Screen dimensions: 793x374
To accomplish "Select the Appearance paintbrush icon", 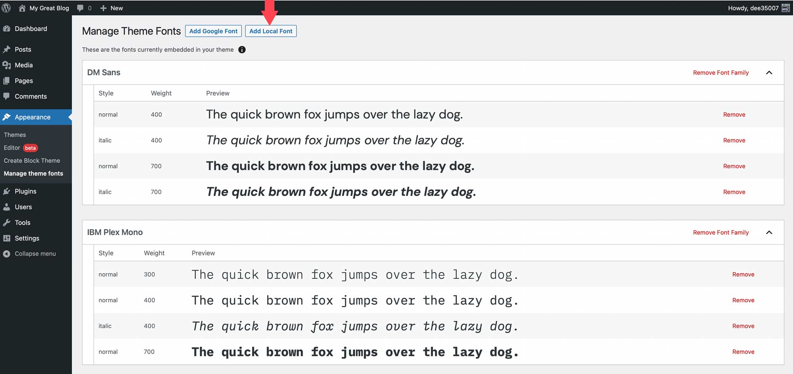I will (x=8, y=117).
